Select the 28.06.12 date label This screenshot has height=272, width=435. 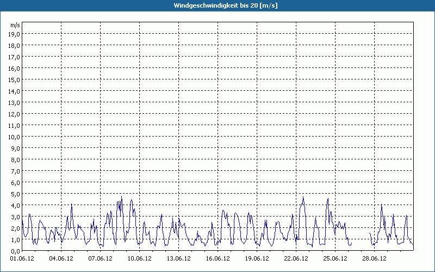point(374,259)
